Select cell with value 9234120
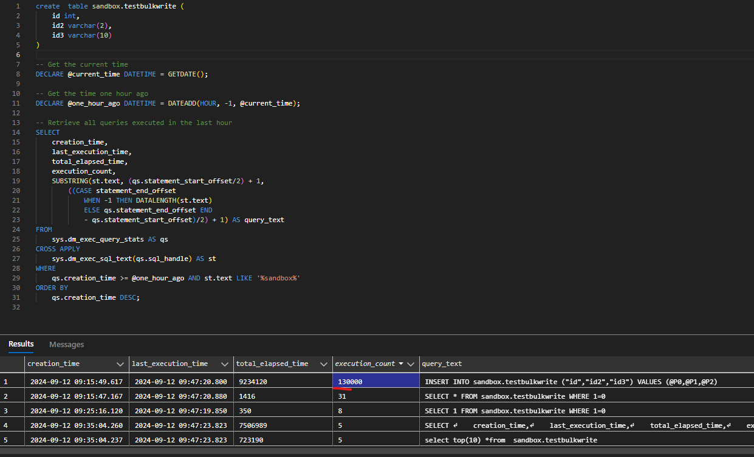Image resolution: width=754 pixels, height=457 pixels. (x=283, y=382)
